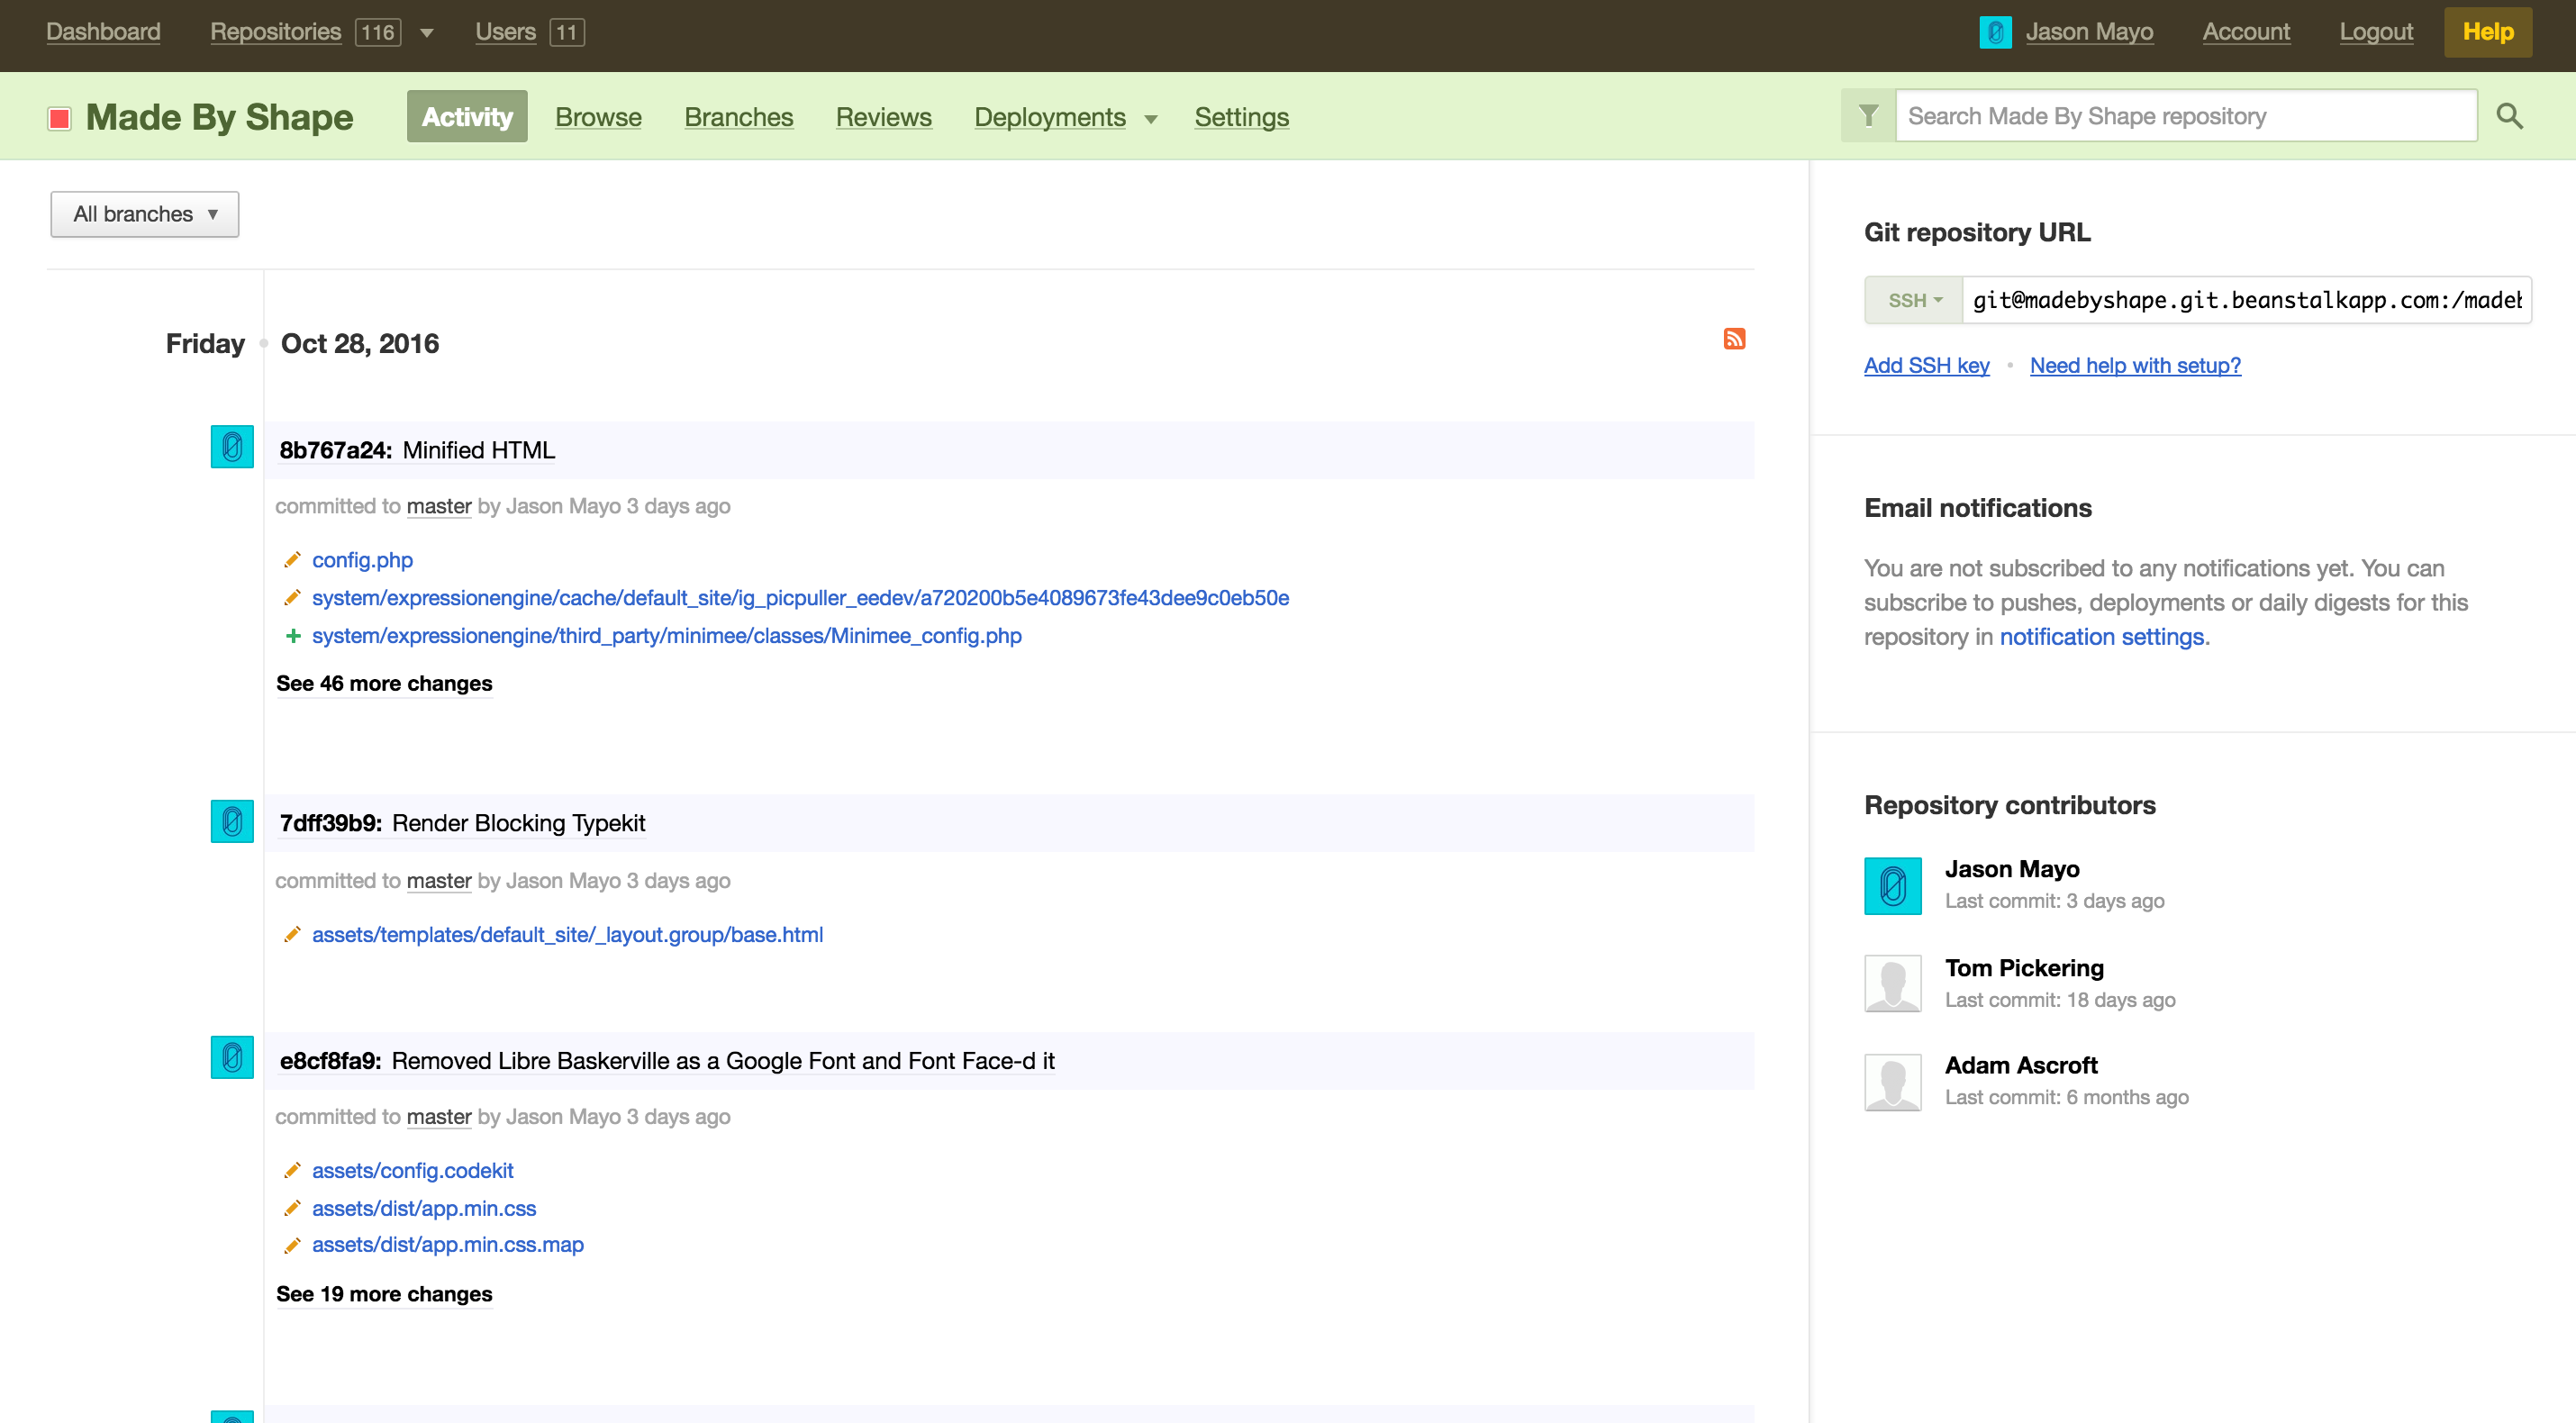
Task: Open the Repositories list
Action: [x=275, y=32]
